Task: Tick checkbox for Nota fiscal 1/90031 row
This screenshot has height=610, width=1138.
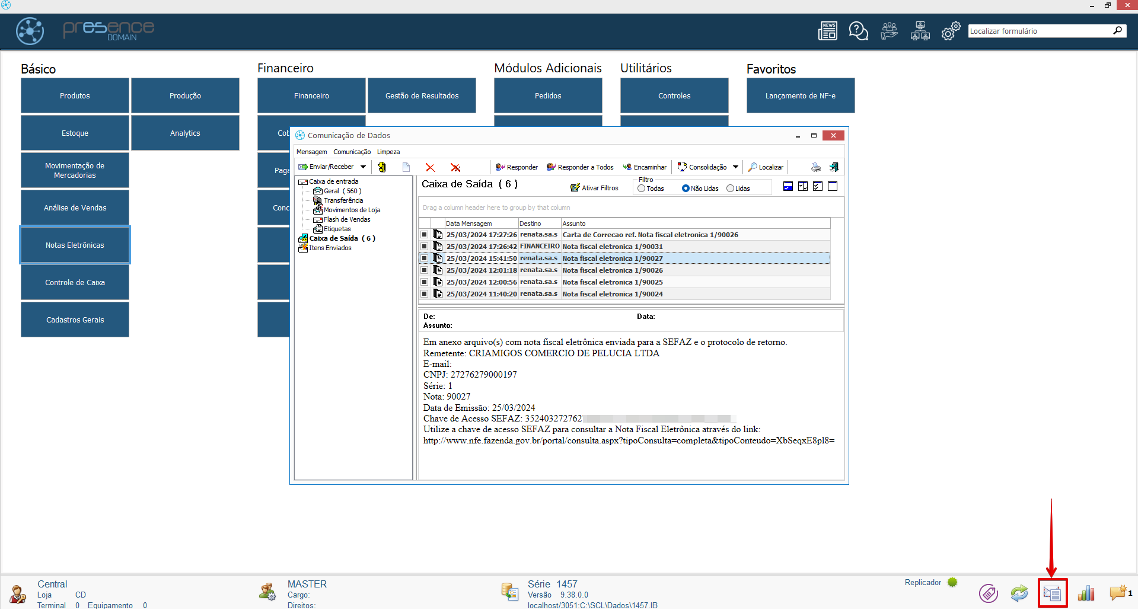Action: click(x=425, y=247)
